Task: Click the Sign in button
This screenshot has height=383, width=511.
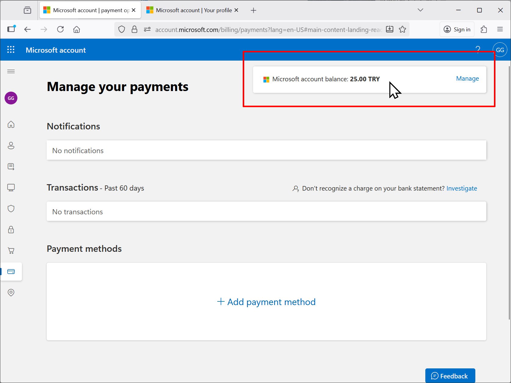Action: pyautogui.click(x=457, y=29)
